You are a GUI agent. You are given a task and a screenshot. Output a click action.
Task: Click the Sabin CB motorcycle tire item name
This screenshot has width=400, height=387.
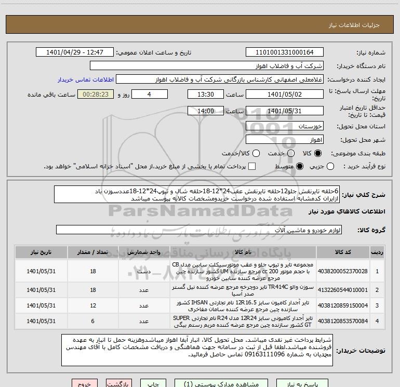tap(243, 271)
